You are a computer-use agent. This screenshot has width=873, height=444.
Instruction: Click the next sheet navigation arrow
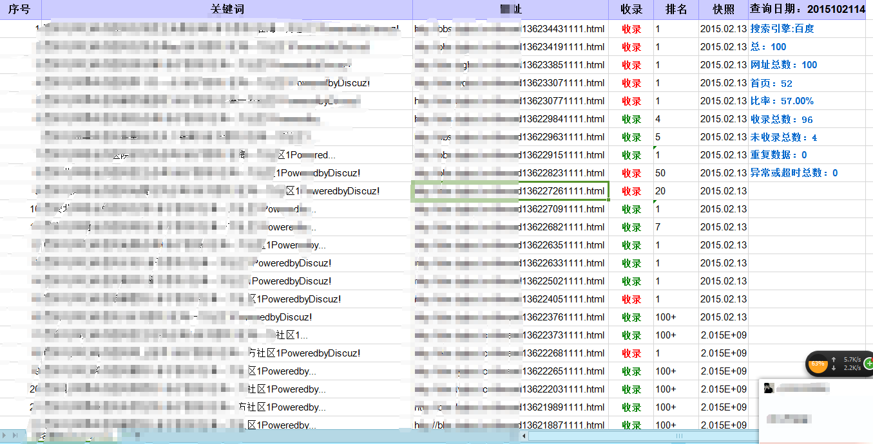(4, 434)
